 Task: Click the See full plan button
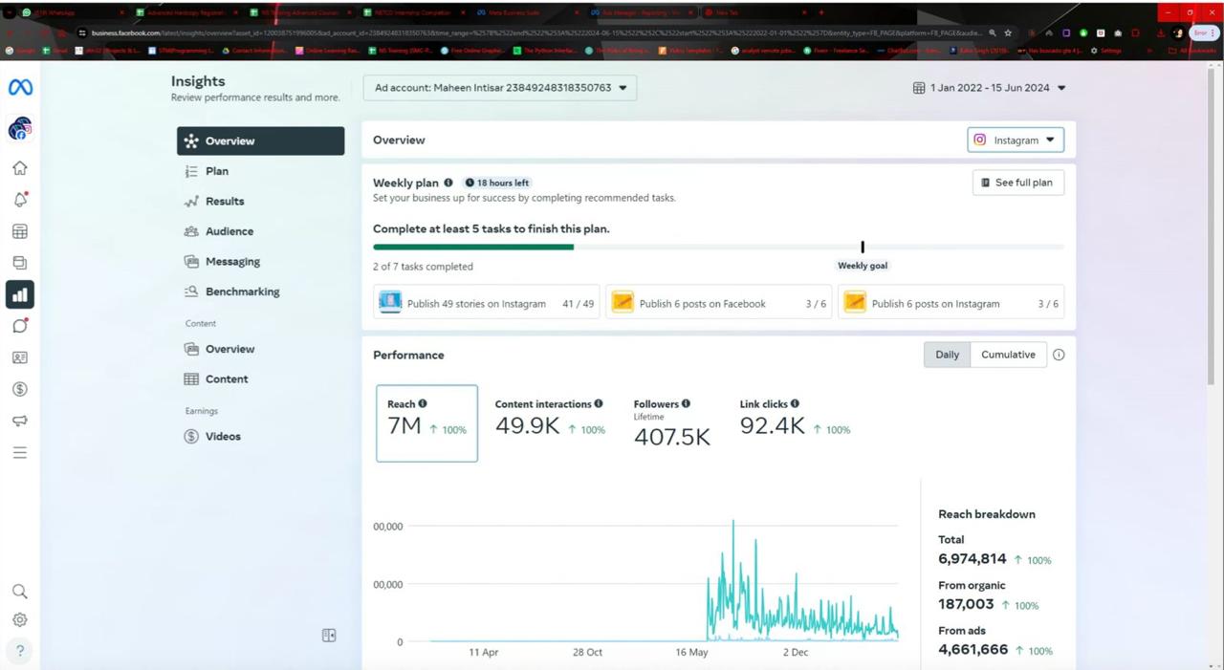(x=1017, y=183)
